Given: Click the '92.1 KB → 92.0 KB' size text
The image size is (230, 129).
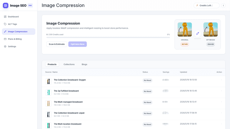Looking at the screenshot, I should pos(61,116).
